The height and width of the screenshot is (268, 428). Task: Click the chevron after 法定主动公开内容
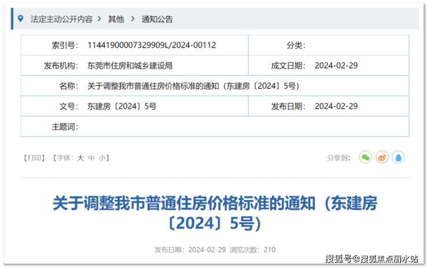point(99,19)
